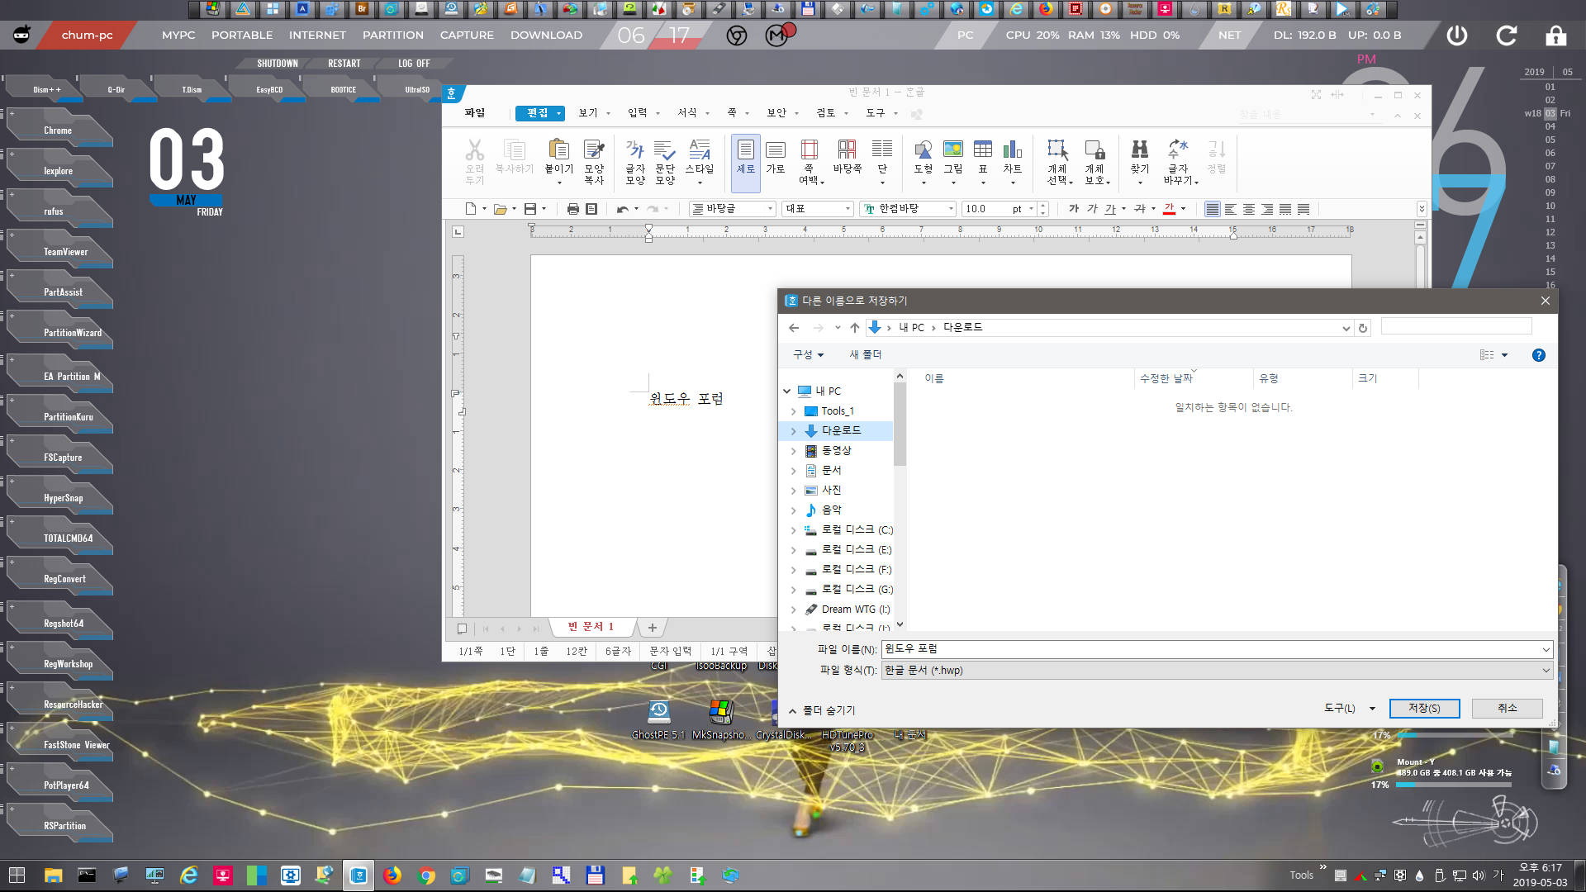Toggle bold (가) formatting button
1586x892 pixels.
point(1074,209)
